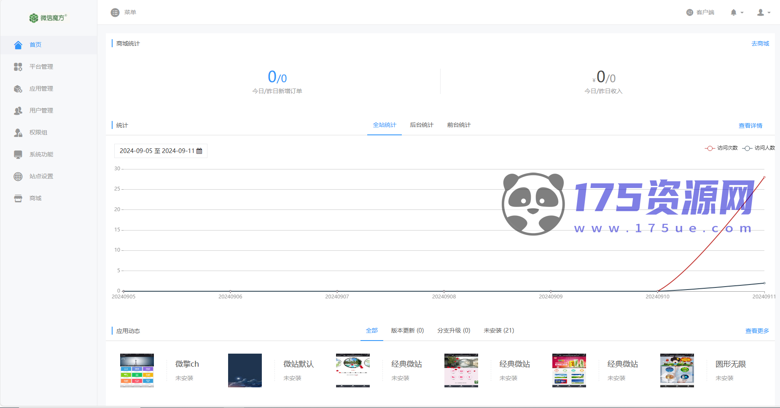This screenshot has height=408, width=780.
Task: Click the 平台管理 sidebar icon
Action: click(18, 67)
